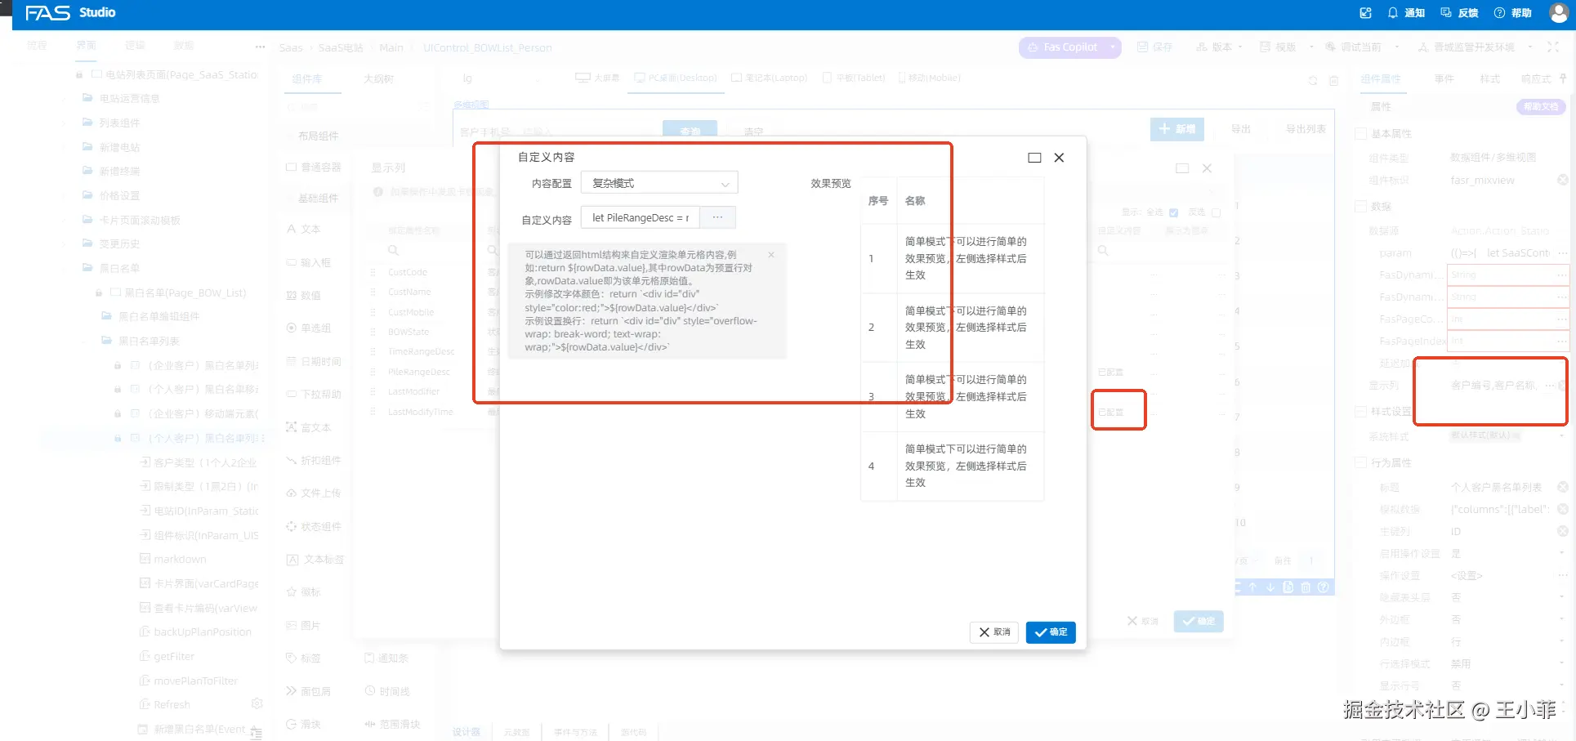Click the 保存 save icon in toolbar
The height and width of the screenshot is (741, 1576).
pos(1154,47)
